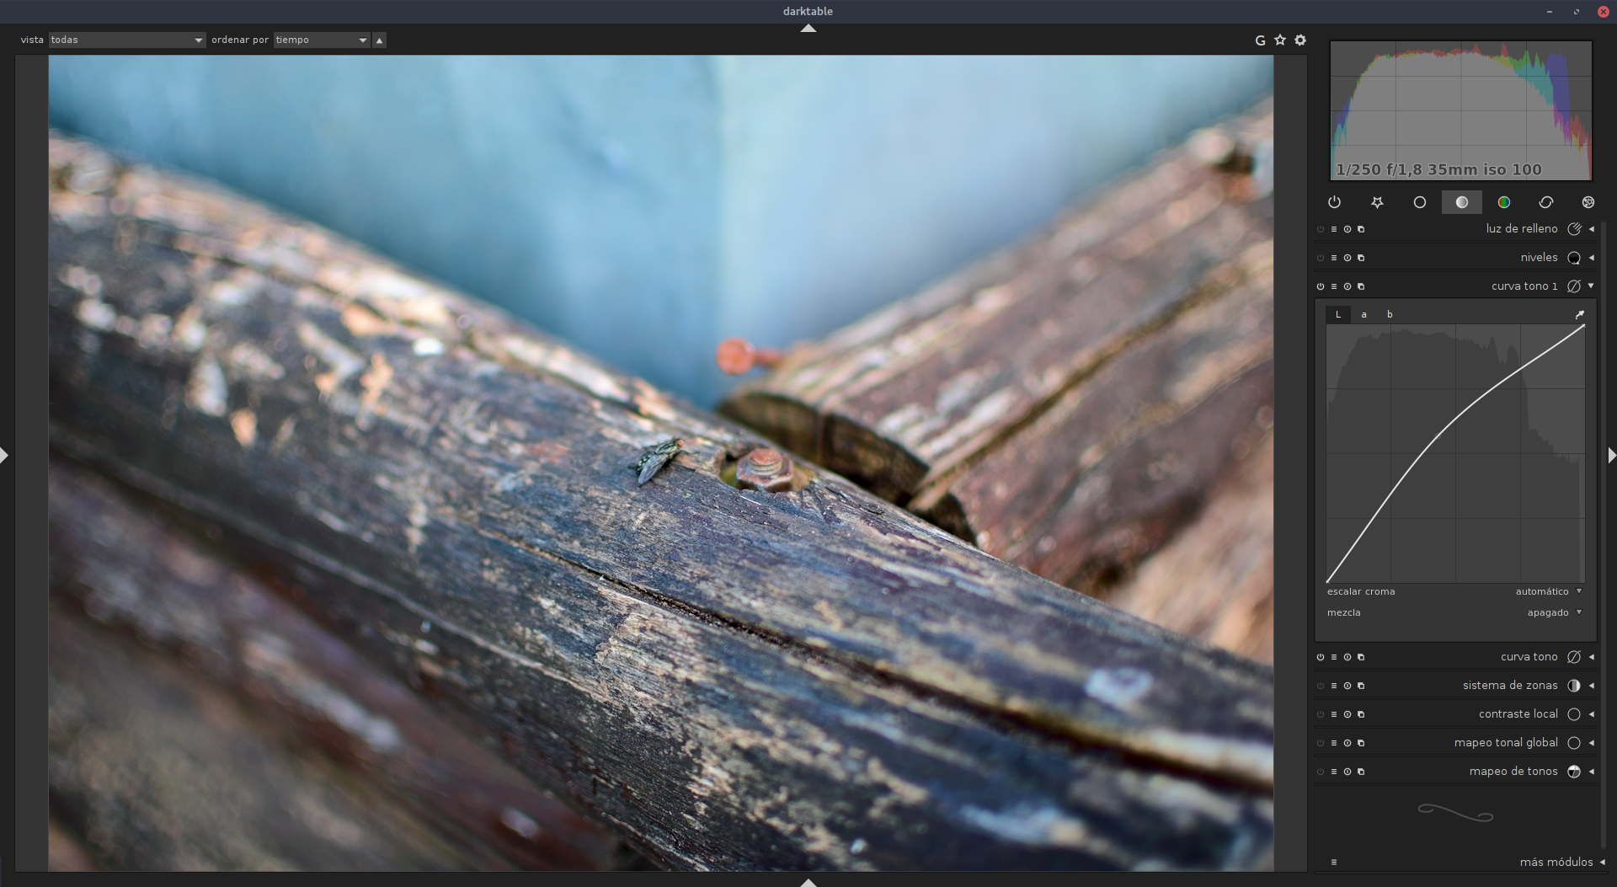Expand curva tono module arrow
The height and width of the screenshot is (887, 1617).
coord(1591,657)
